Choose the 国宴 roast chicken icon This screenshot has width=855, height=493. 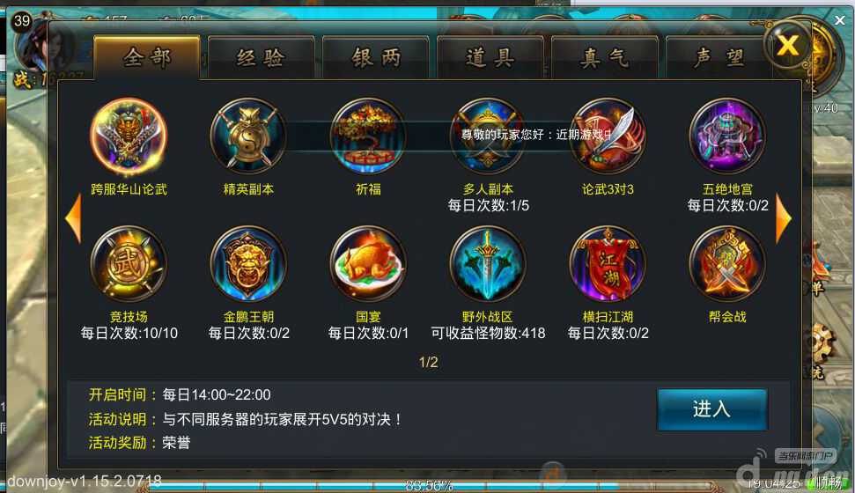click(368, 264)
